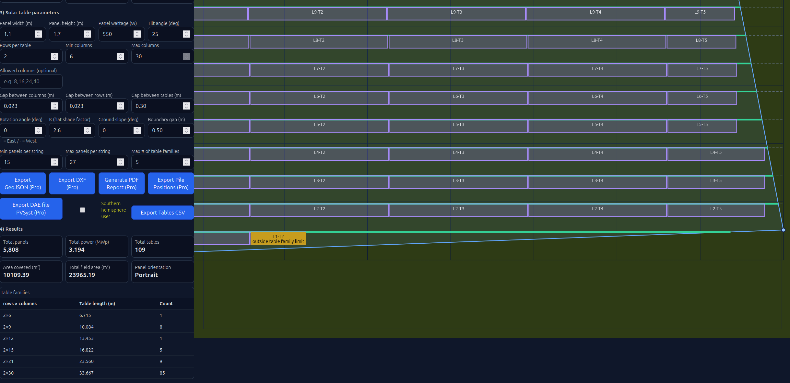Click Max columns spinner control
This screenshot has width=790, height=383.
pyautogui.click(x=186, y=56)
